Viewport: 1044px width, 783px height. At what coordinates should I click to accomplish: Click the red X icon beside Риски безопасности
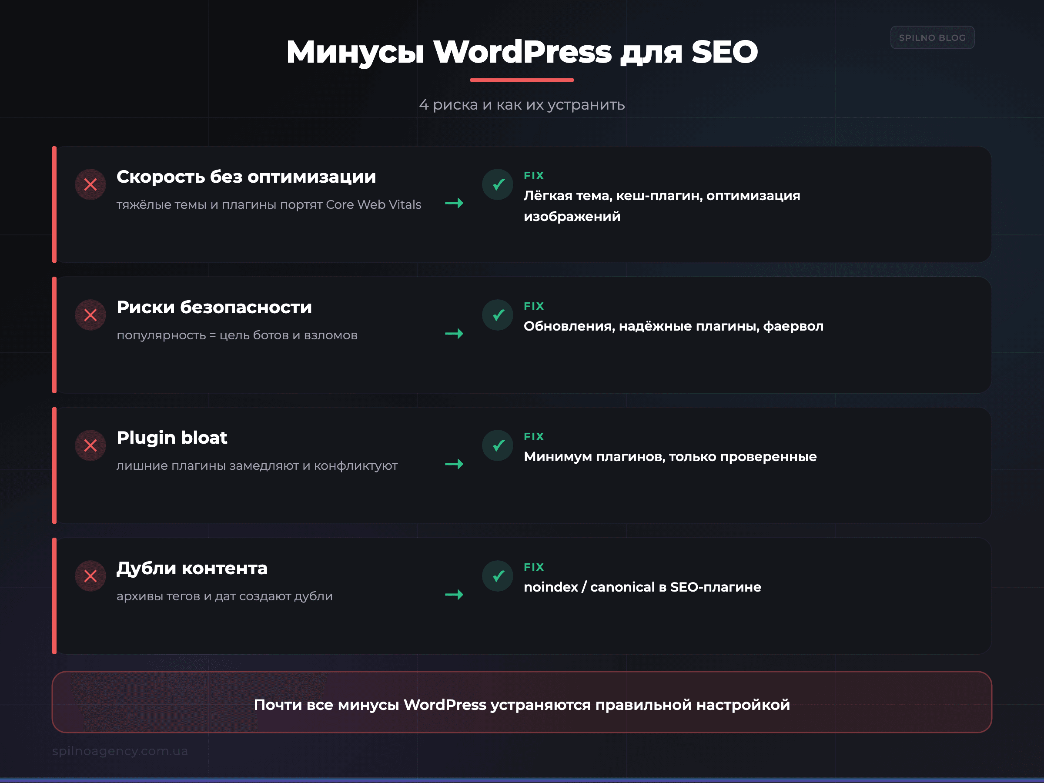pyautogui.click(x=90, y=315)
